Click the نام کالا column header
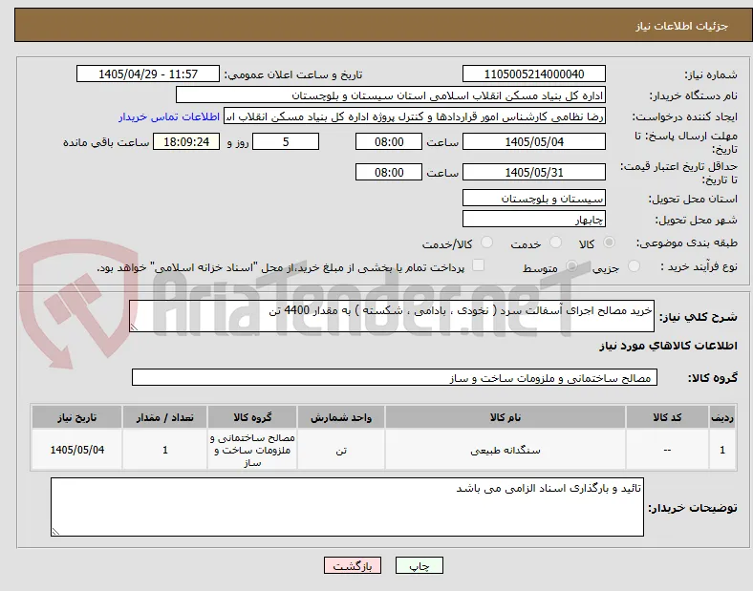Image resolution: width=753 pixels, height=591 pixels. pyautogui.click(x=506, y=417)
